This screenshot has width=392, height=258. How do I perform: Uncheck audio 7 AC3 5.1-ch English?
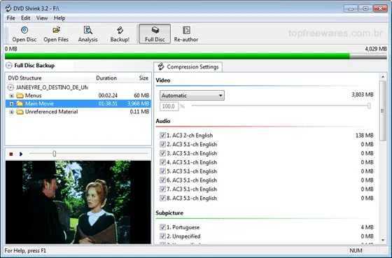pos(162,189)
